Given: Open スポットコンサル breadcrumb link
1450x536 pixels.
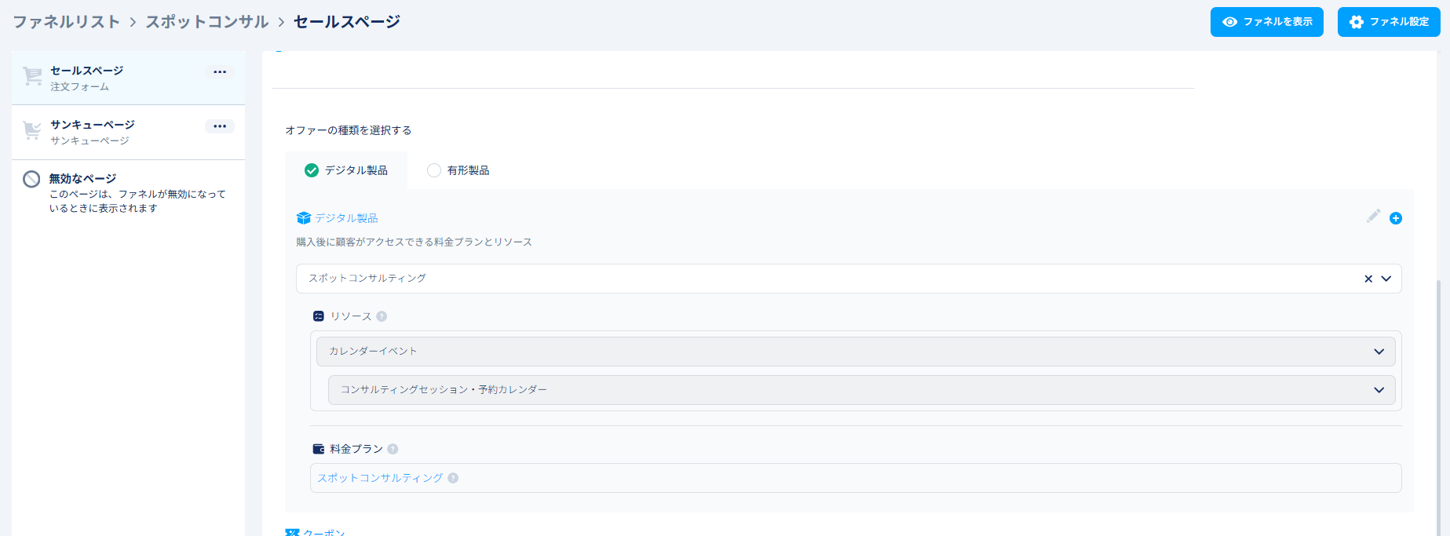Looking at the screenshot, I should [206, 22].
